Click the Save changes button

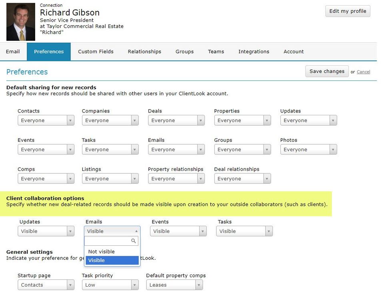pyautogui.click(x=327, y=71)
